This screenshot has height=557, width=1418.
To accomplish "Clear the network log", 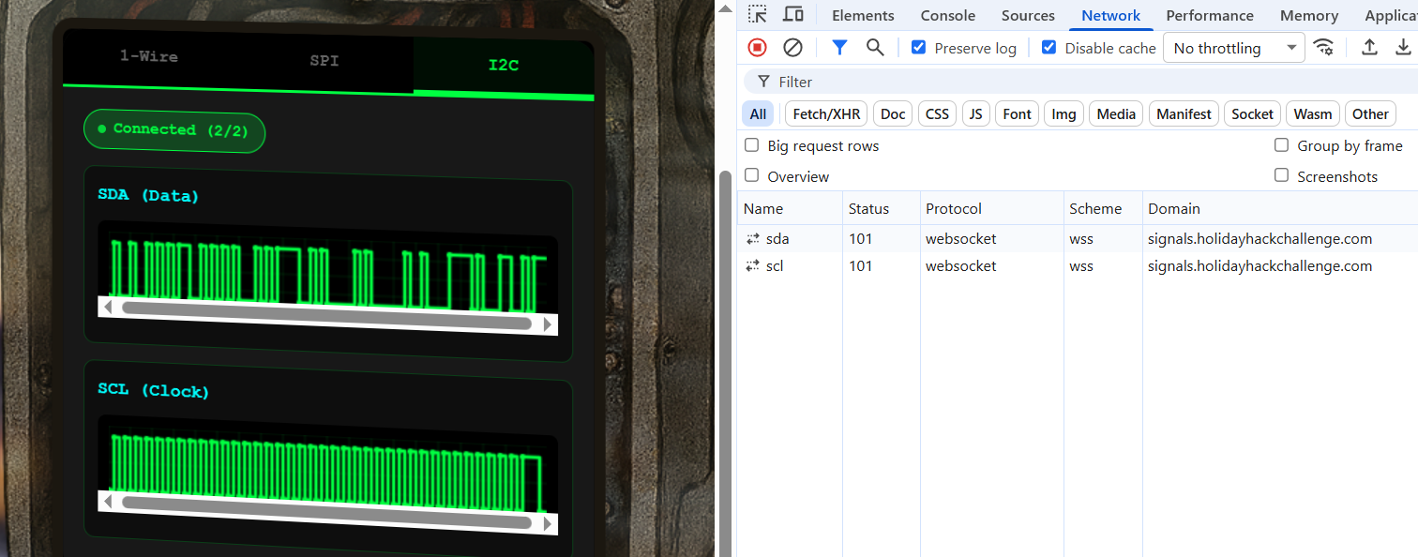I will click(792, 48).
